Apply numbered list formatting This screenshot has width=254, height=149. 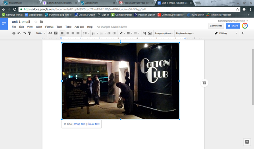[94, 33]
